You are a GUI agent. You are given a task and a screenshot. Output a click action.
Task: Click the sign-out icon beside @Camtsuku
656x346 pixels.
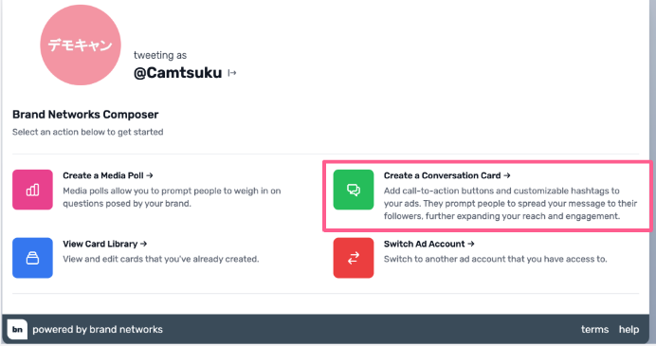click(x=231, y=73)
